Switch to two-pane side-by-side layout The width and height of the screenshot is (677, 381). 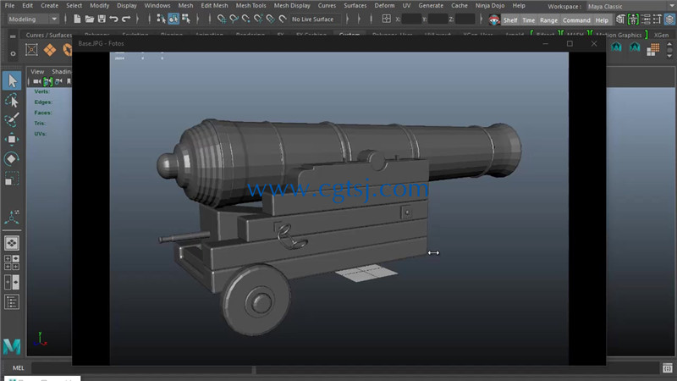point(12,283)
